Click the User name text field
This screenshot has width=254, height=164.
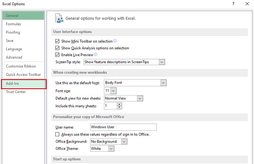click(x=123, y=127)
